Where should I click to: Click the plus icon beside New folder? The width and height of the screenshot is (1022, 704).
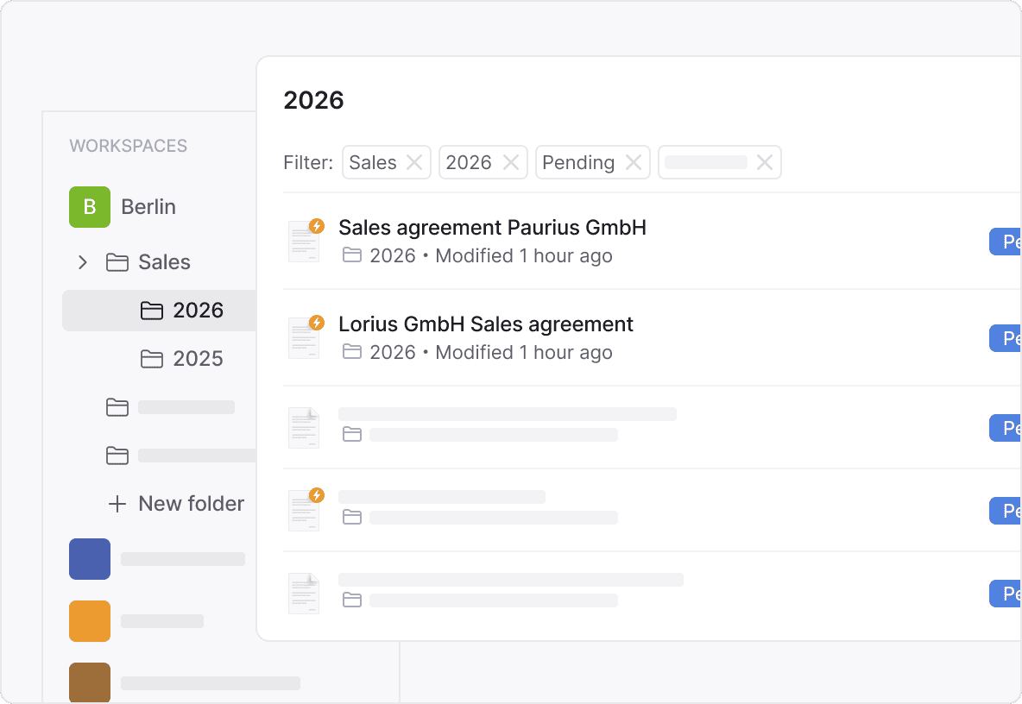tap(117, 504)
